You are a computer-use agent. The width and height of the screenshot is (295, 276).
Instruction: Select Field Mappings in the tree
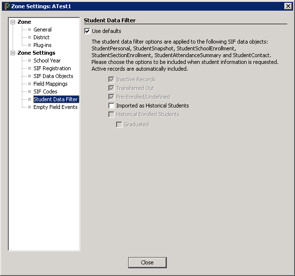50,84
